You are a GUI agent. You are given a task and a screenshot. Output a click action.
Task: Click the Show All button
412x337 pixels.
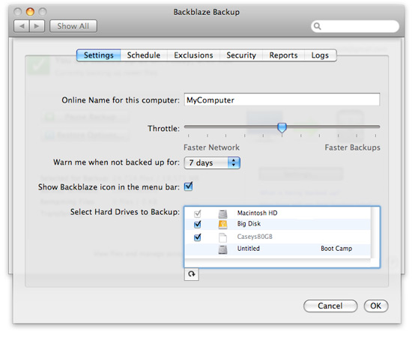pos(73,26)
